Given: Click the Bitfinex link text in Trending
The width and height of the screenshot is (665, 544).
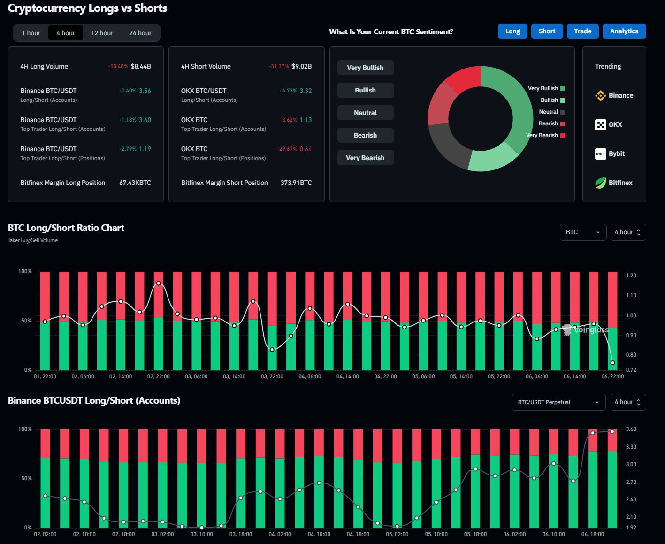Looking at the screenshot, I should pos(620,183).
